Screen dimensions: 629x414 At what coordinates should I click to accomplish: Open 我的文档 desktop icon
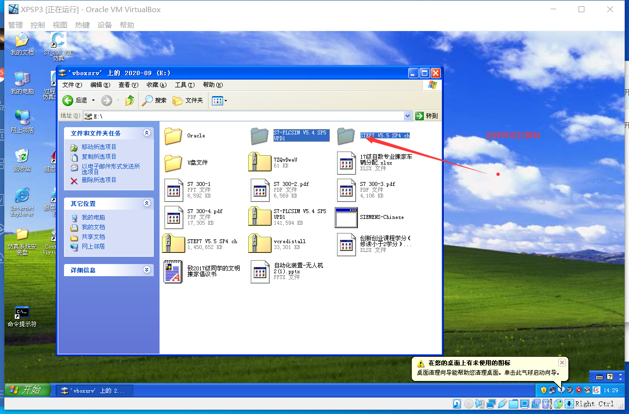[22, 40]
